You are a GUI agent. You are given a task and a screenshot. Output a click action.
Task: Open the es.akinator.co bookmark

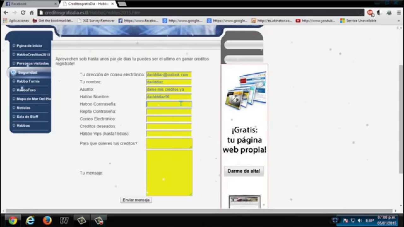click(272, 21)
